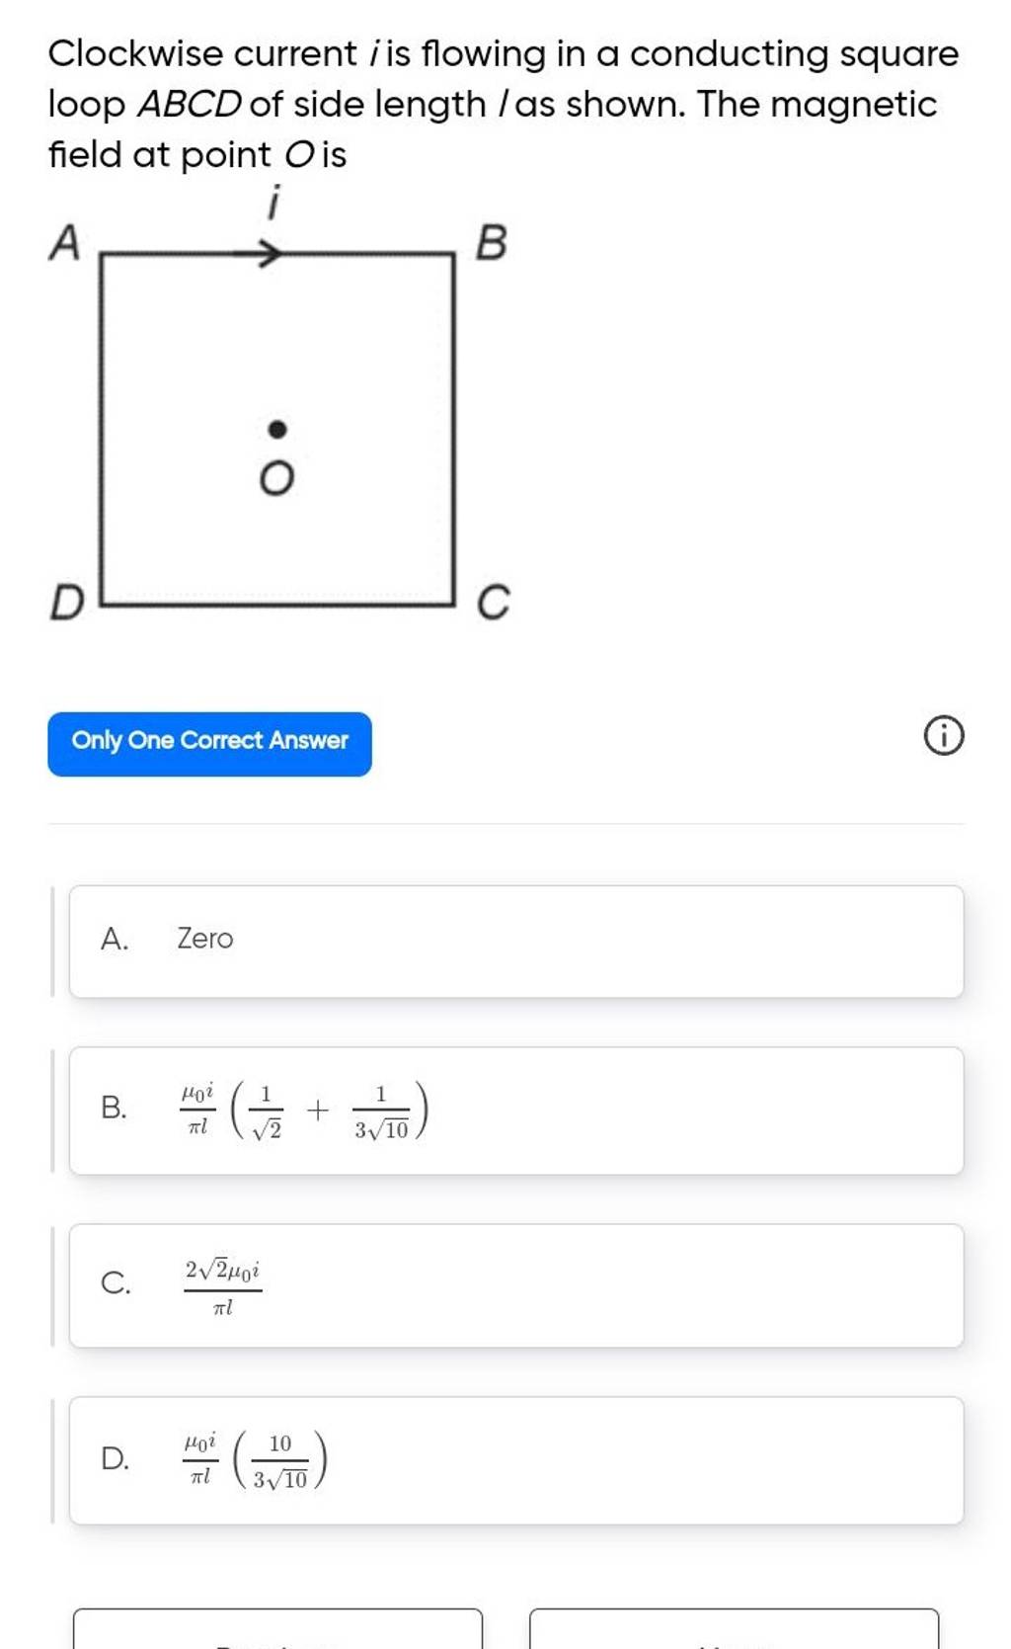
Task: Click the formula inside option B card
Action: [296, 1111]
